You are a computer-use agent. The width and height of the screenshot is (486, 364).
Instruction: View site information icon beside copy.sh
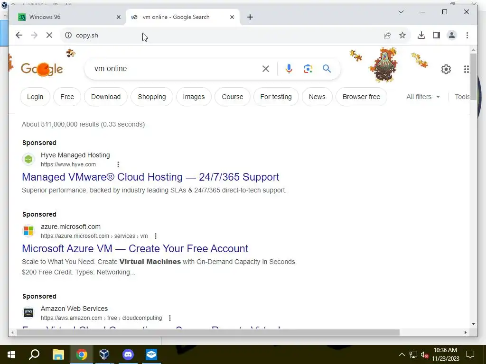tap(68, 35)
